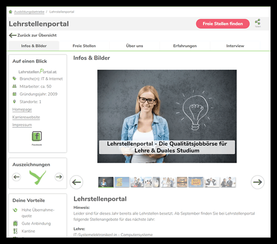Open the Über uns tab
Screen dimensions: 277x244
(134, 46)
